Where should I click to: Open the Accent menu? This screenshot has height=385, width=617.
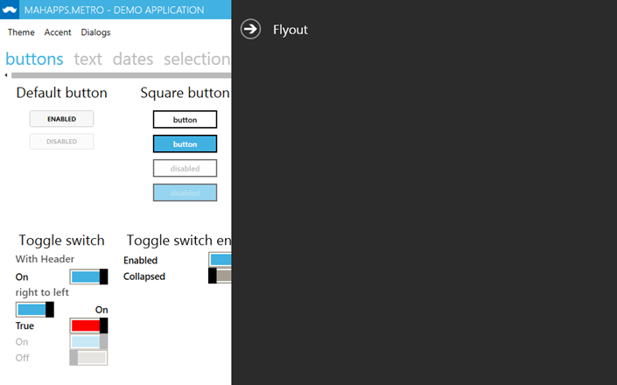pos(58,32)
